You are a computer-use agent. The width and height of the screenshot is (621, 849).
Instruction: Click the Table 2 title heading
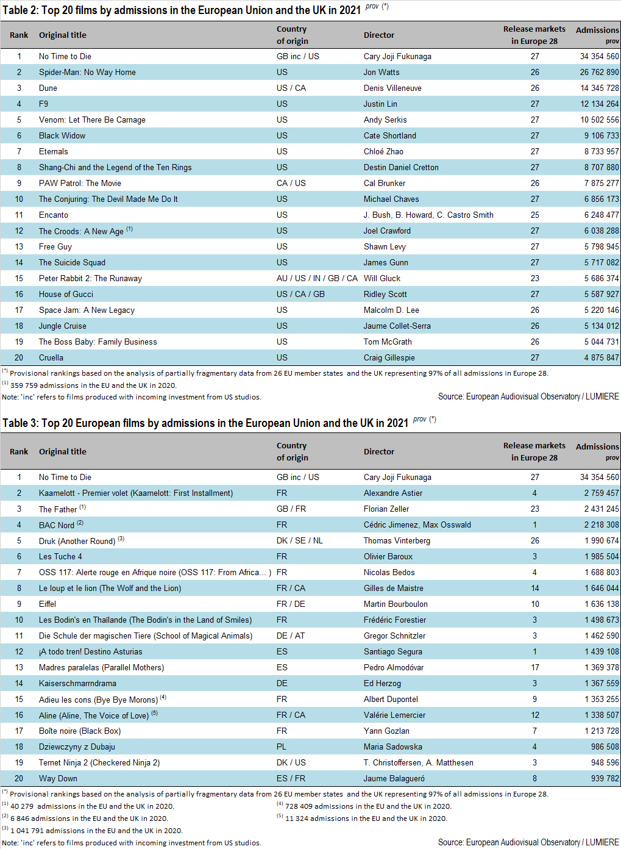click(x=182, y=10)
